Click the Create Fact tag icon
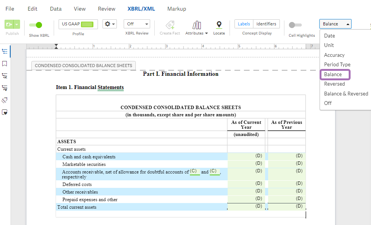 click(170, 25)
